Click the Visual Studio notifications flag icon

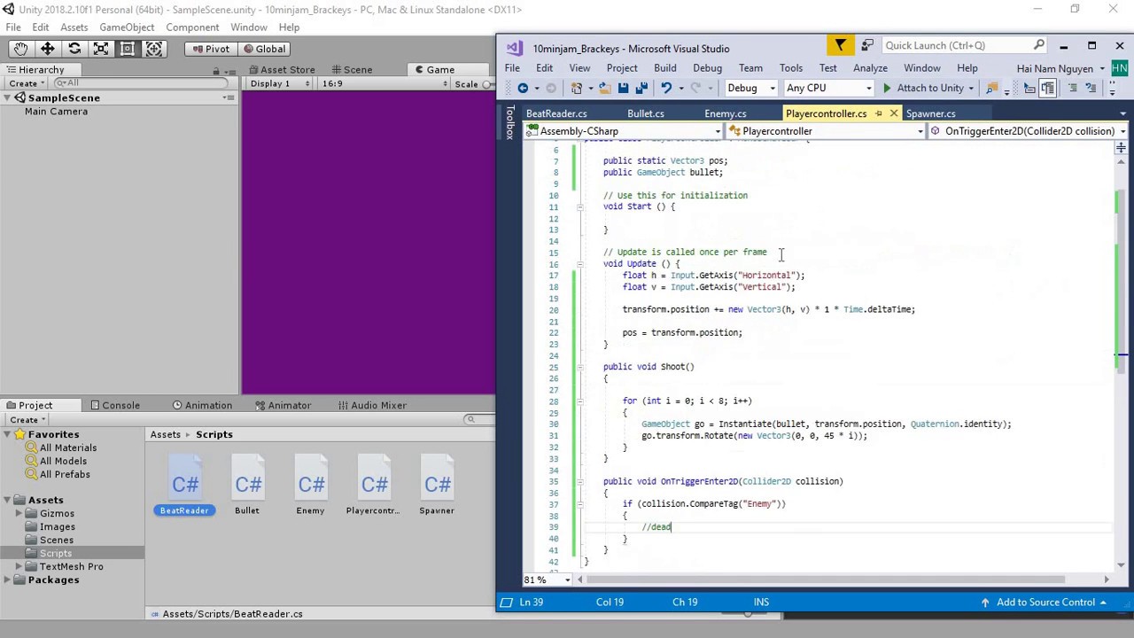840,45
